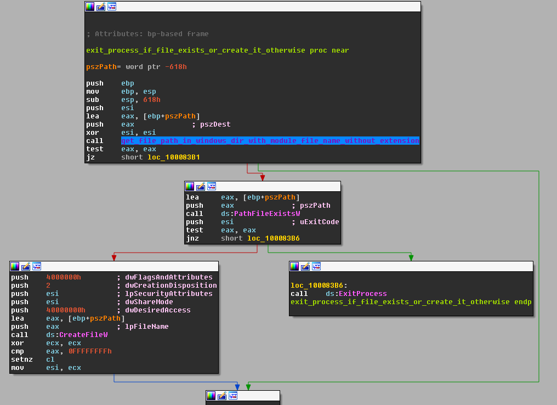The image size is (557, 405).
Task: Select the ExitProcess node's title bar
Action: (411, 266)
